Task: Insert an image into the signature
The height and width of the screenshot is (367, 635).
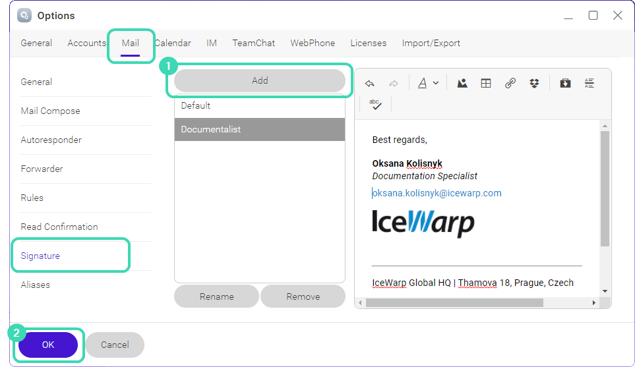Action: pyautogui.click(x=462, y=84)
